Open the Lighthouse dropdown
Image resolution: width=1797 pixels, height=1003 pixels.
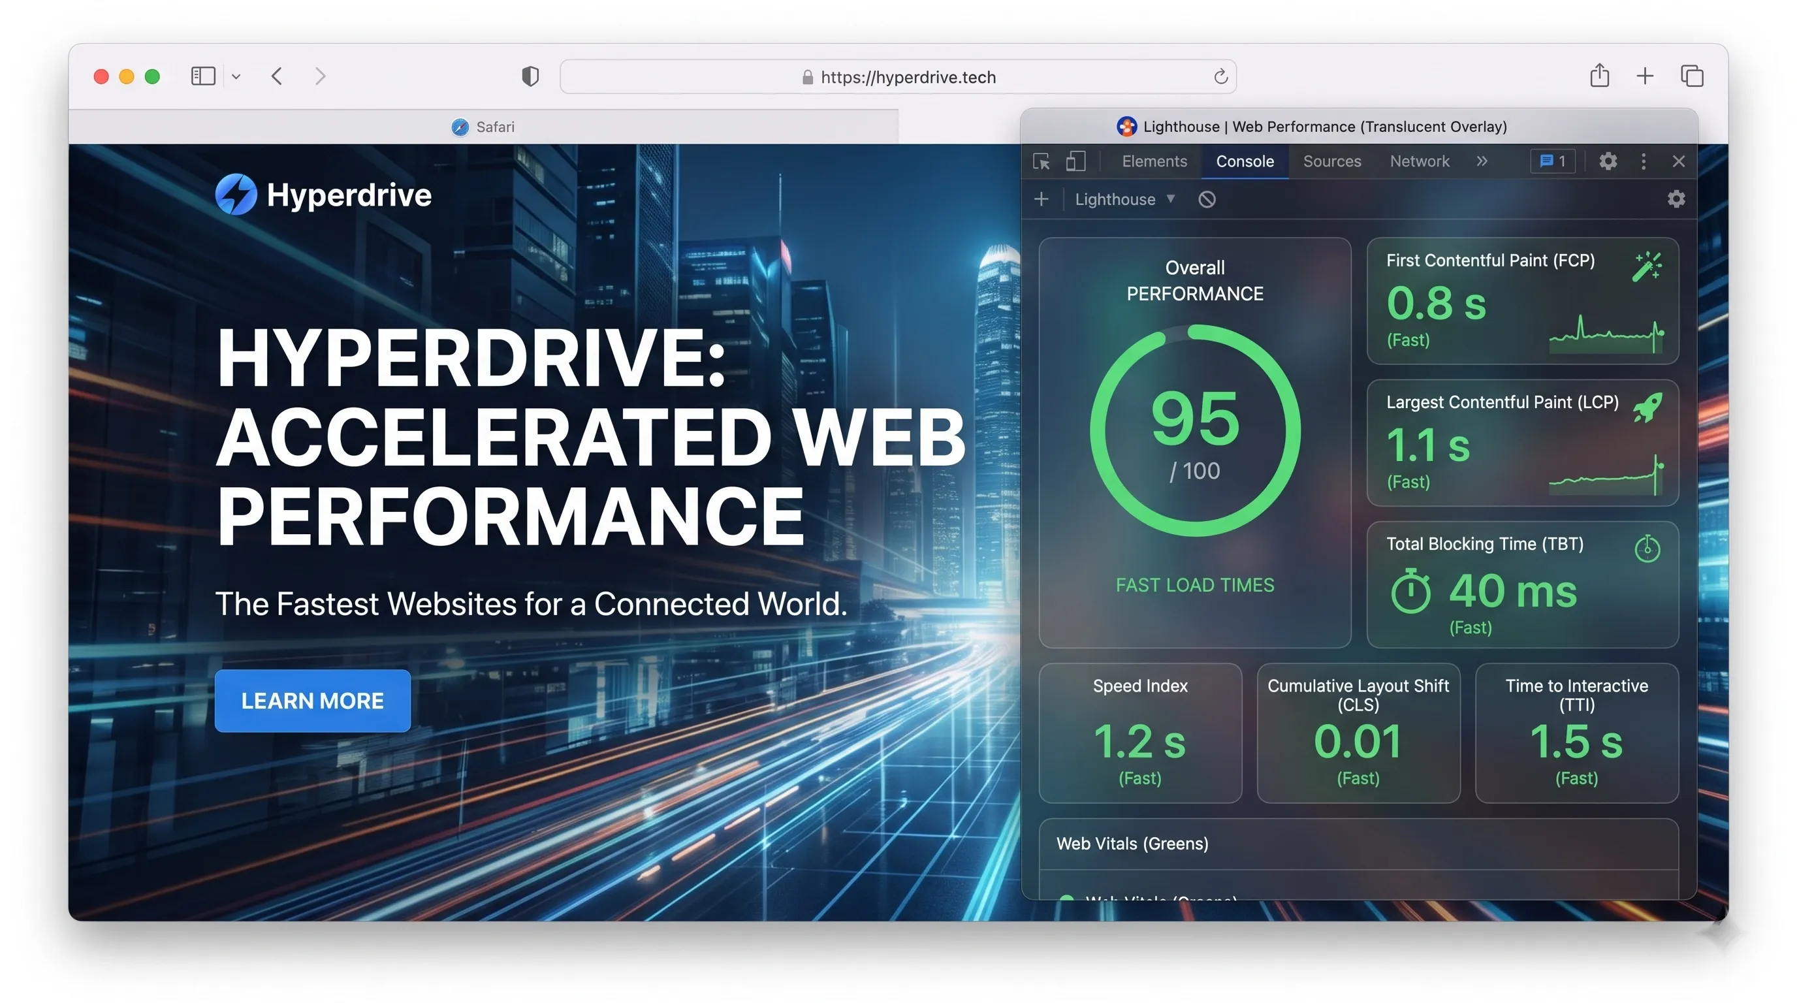tap(1124, 199)
